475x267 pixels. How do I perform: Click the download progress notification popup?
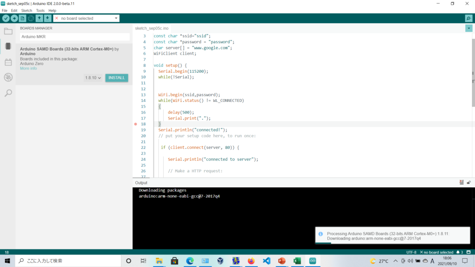392,235
